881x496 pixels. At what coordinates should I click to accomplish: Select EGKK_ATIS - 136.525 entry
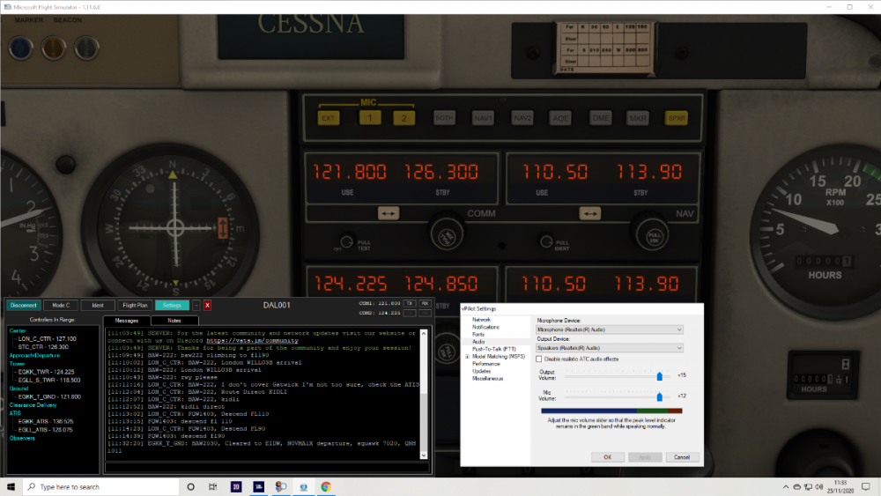pos(46,421)
